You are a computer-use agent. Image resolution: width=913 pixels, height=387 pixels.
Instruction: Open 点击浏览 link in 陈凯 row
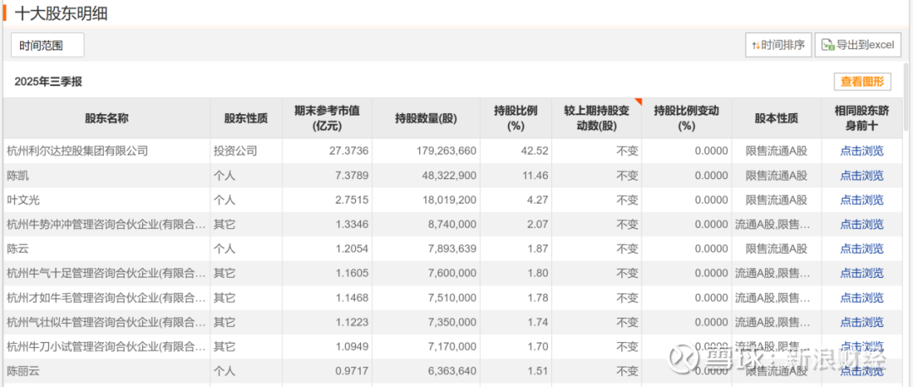click(861, 176)
